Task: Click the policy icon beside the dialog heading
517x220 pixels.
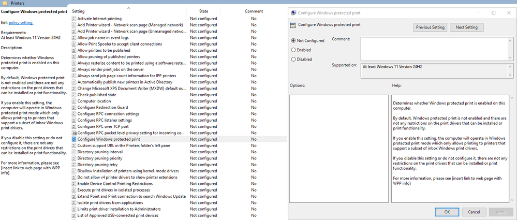Action: pyautogui.click(x=292, y=25)
